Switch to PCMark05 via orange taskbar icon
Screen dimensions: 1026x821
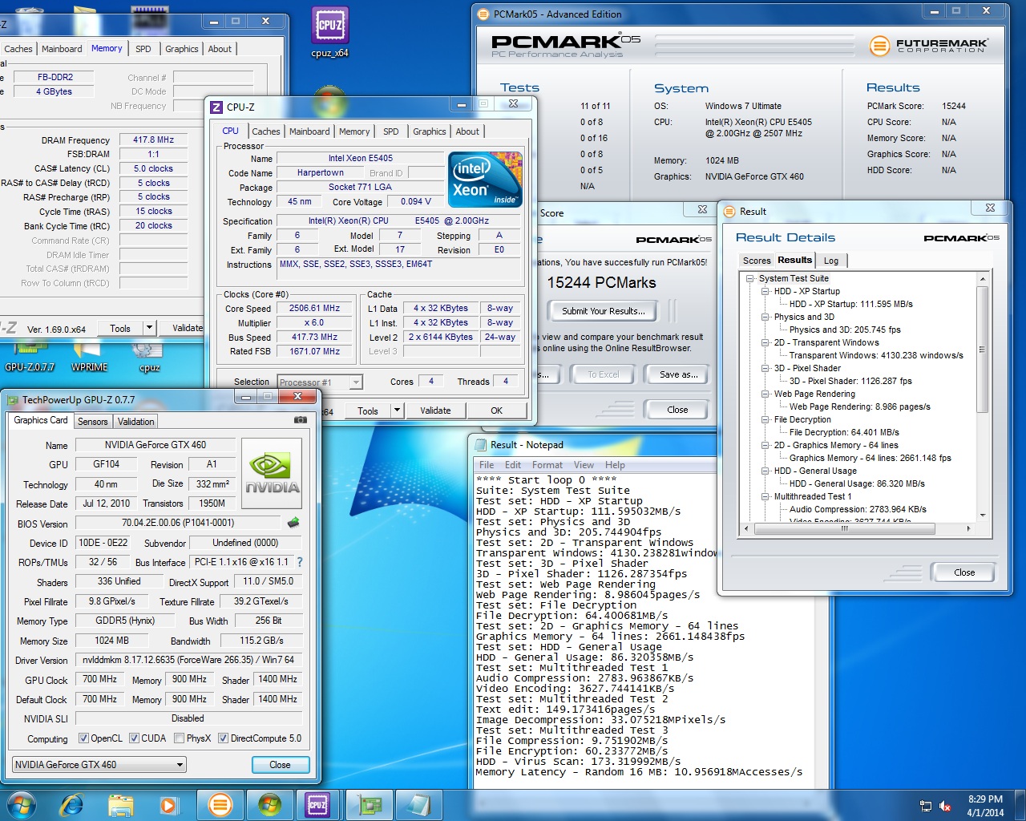[x=220, y=805]
